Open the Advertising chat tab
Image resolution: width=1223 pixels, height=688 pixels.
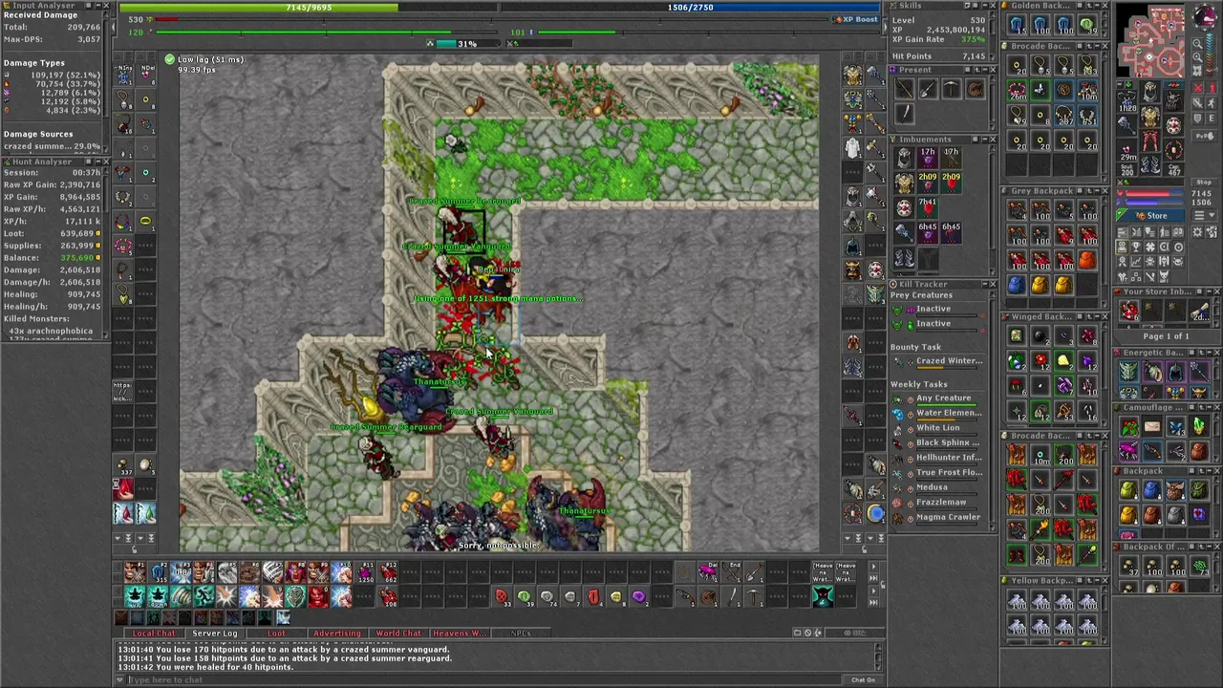click(336, 633)
